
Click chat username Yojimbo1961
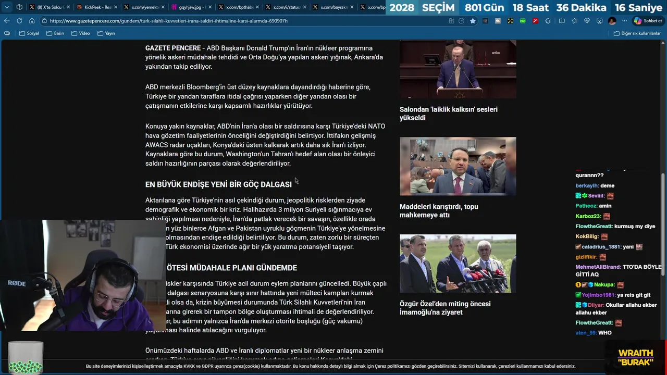pos(599,295)
